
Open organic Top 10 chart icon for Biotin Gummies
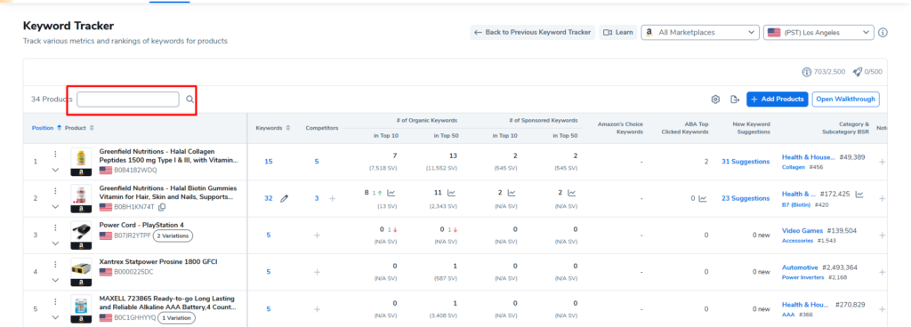(391, 193)
